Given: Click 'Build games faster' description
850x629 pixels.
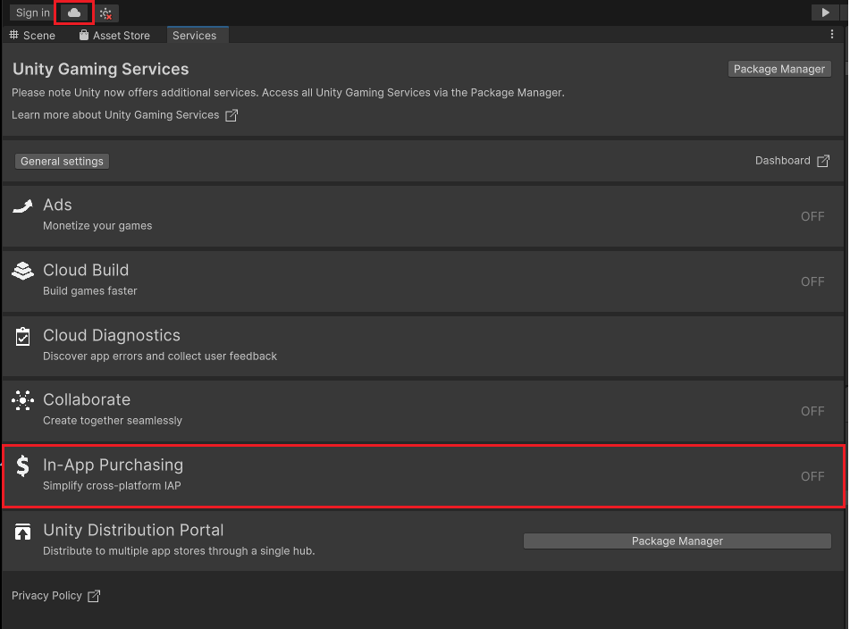Looking at the screenshot, I should 90,291.
